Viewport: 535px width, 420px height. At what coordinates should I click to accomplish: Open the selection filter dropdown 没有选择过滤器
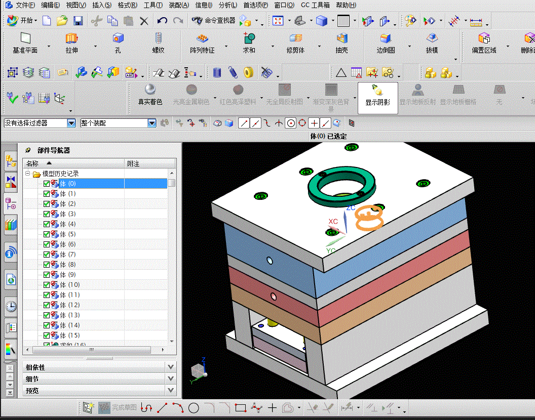[71, 123]
